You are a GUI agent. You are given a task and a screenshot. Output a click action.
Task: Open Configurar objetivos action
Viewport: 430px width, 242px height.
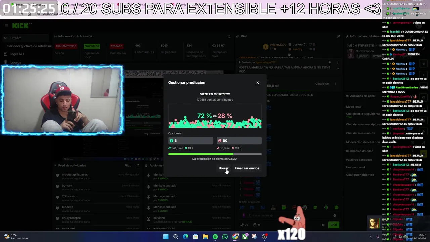(360, 175)
